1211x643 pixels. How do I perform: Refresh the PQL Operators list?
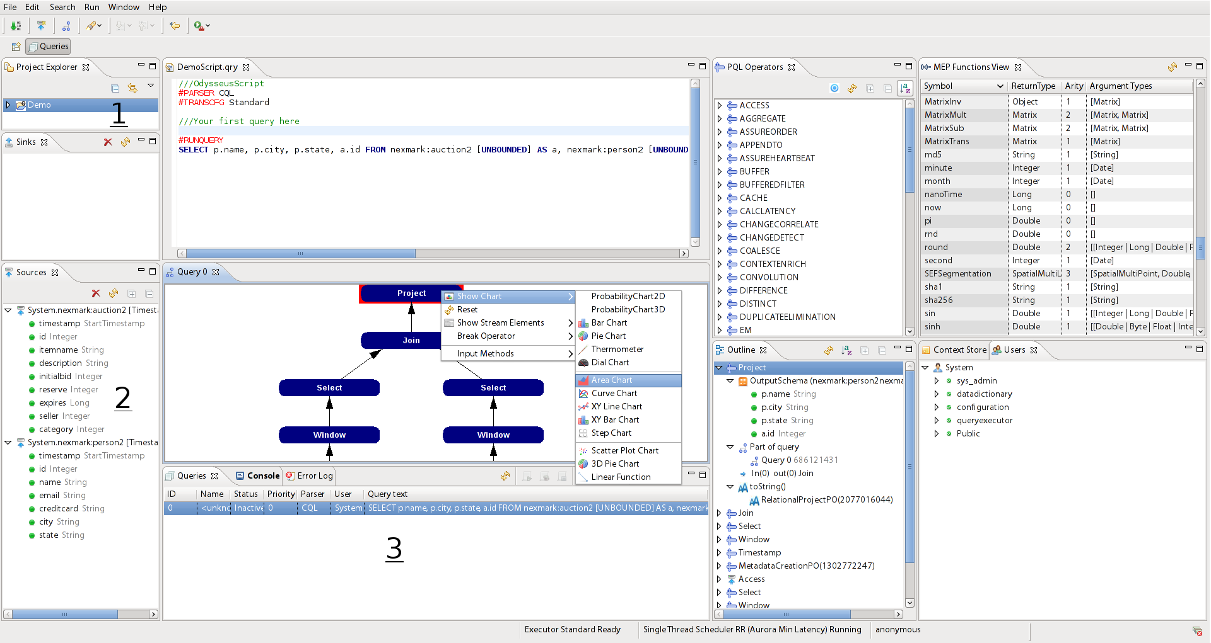point(852,88)
